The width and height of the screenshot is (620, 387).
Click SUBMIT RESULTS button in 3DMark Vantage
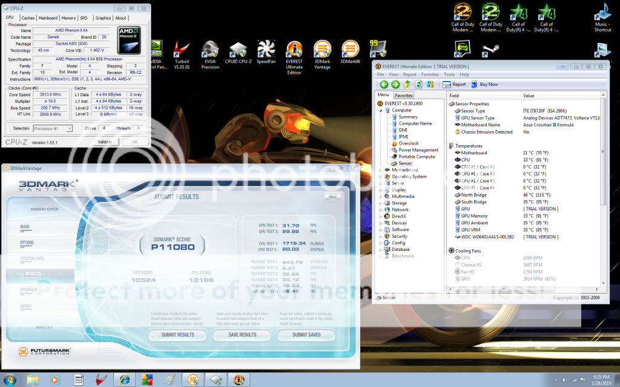point(177,334)
